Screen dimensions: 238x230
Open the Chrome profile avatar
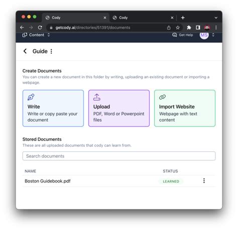pyautogui.click(x=207, y=28)
